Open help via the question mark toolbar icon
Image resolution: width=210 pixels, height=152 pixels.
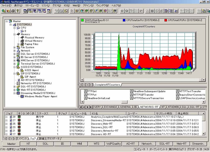tap(18, 11)
